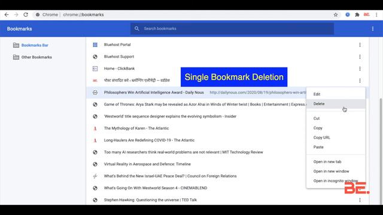Viewport: 383px width, 215px height.
Task: Click Council on Foreign Relations favicon
Action: (95, 176)
